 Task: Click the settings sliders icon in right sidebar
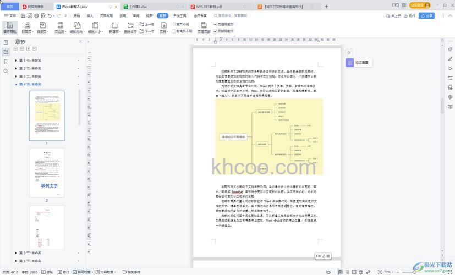pyautogui.click(x=450, y=78)
